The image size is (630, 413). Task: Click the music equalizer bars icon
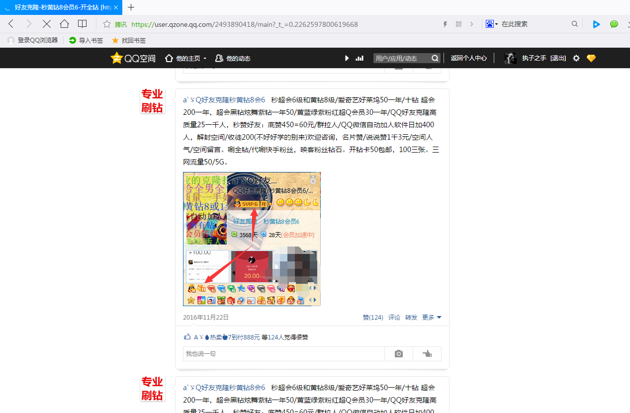(360, 58)
